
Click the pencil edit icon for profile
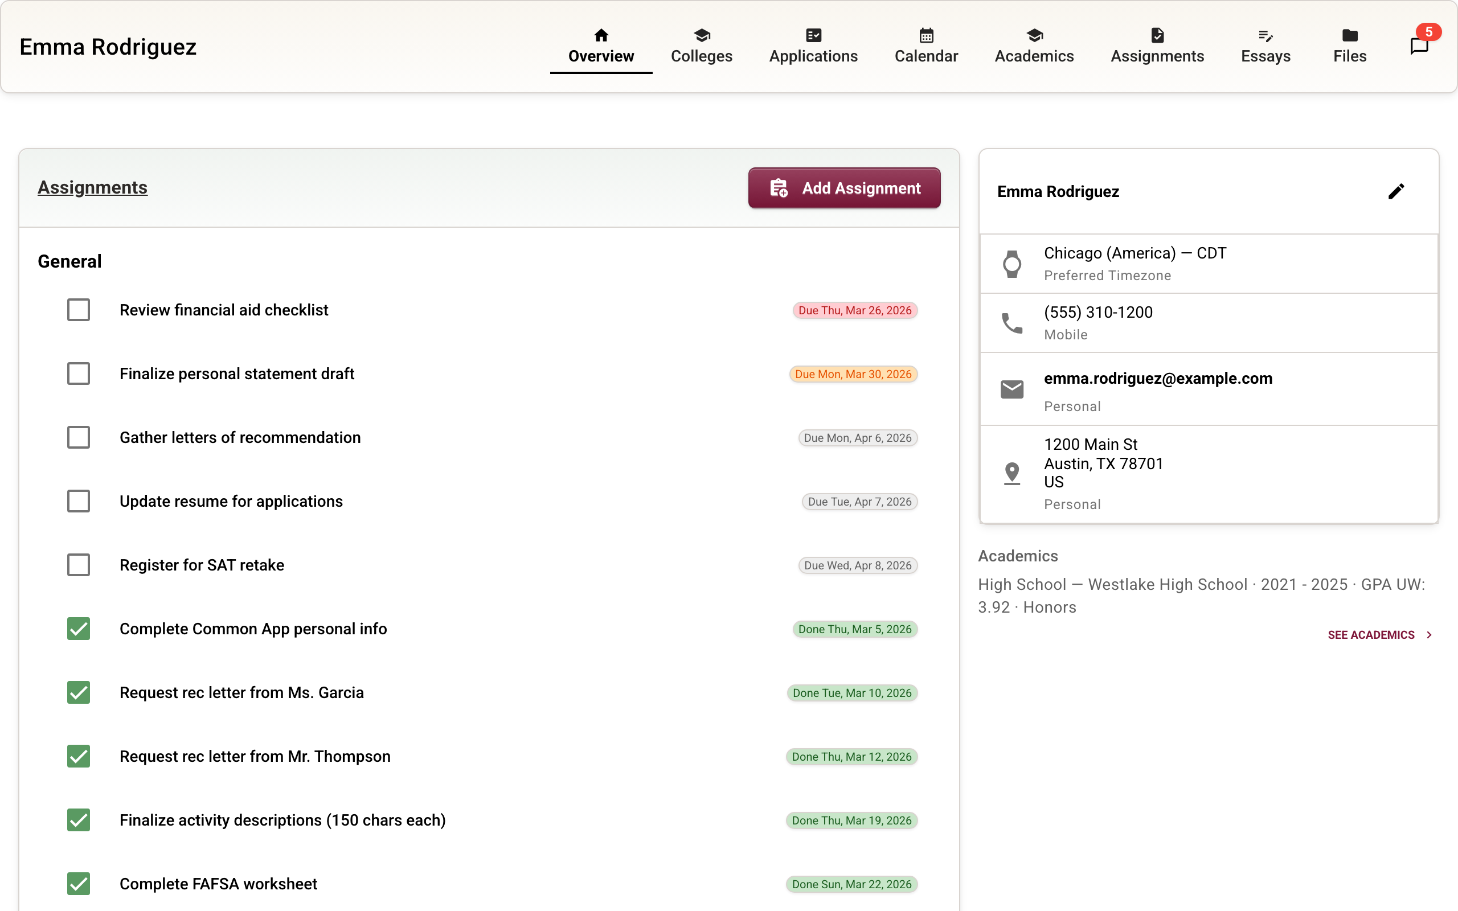[1396, 192]
